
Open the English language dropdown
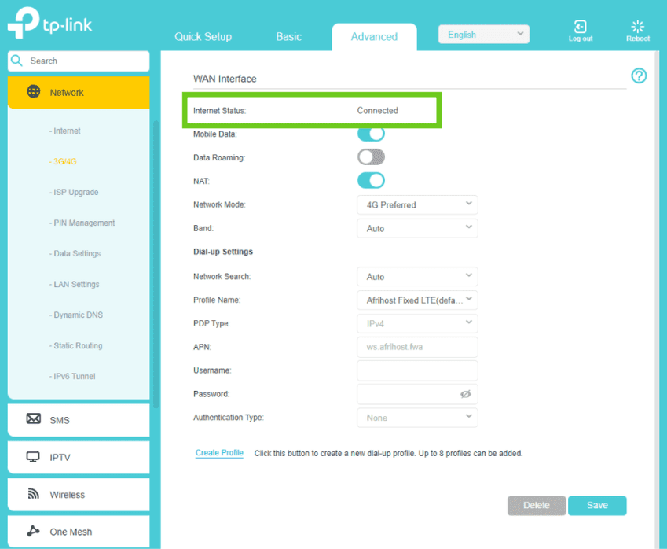(x=483, y=35)
